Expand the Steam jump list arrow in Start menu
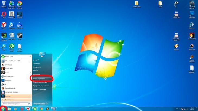Viewport: 198px width, 111px height. point(30,73)
